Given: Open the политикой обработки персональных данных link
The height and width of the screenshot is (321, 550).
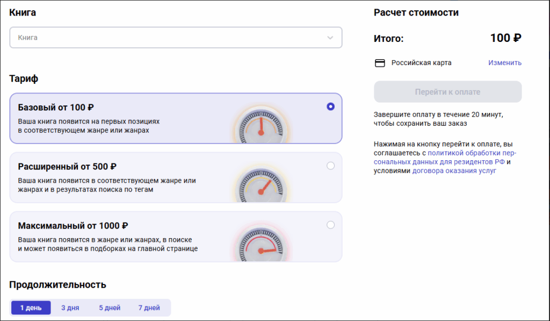Looking at the screenshot, I should (x=445, y=158).
